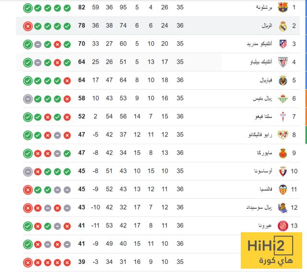Click the Real Betis club crest
Viewport: 307px width, 274px height.
[283, 98]
